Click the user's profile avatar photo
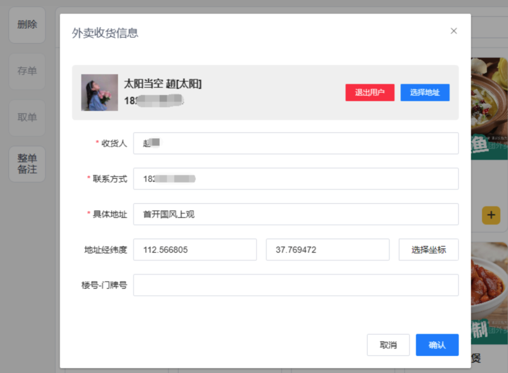Screen dimensions: 508x373 (x=99, y=93)
